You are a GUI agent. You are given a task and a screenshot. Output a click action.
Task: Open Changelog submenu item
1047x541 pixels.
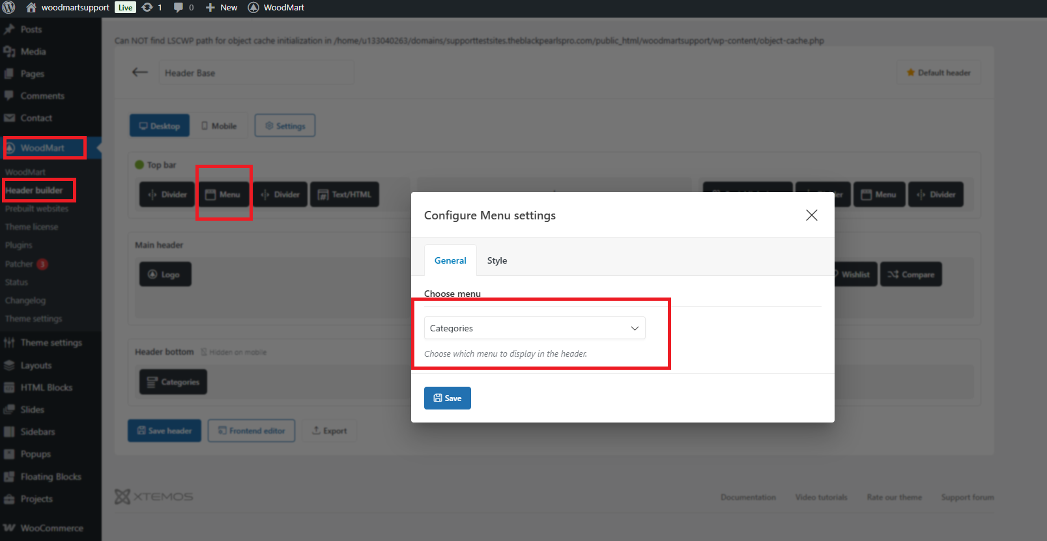click(x=25, y=300)
